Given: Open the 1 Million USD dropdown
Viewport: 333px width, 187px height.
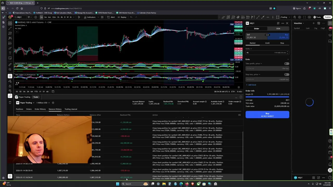Looking at the screenshot, I should coord(43,103).
